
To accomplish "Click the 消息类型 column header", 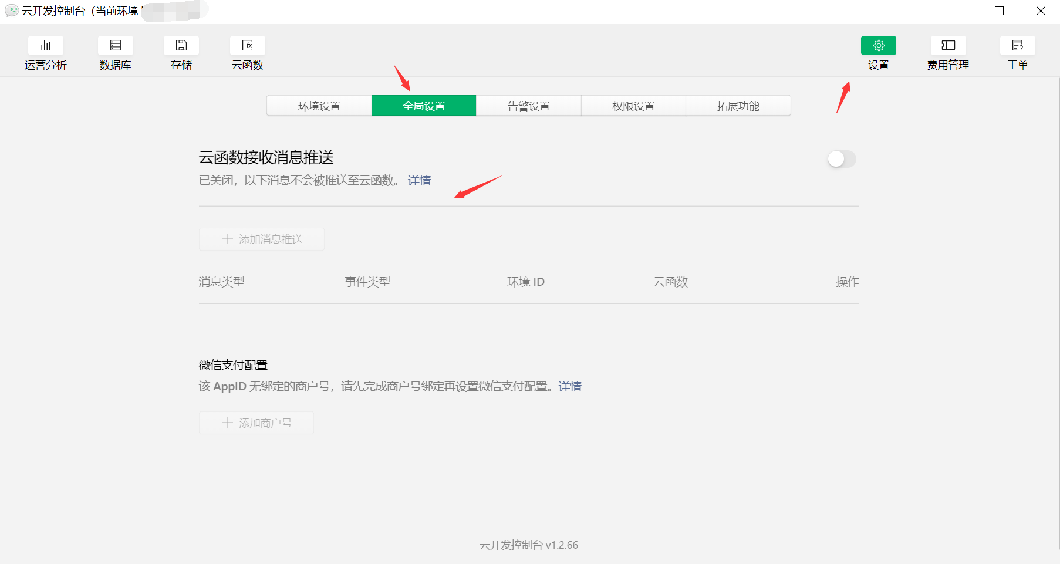I will pos(222,282).
